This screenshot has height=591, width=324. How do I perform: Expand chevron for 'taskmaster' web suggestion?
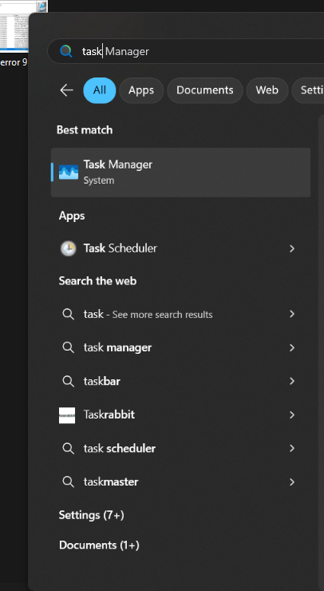(x=292, y=482)
